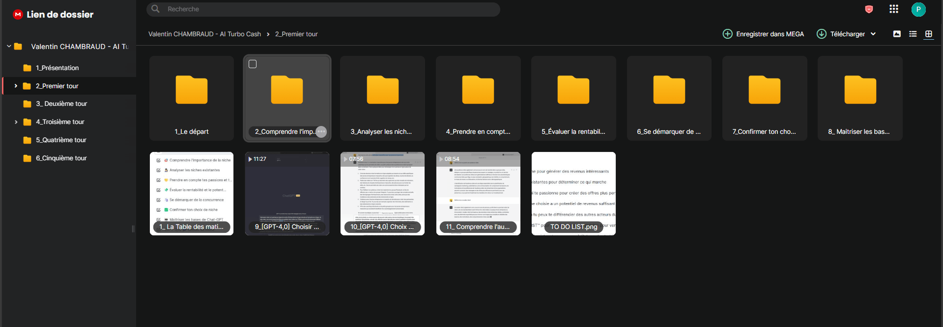Open the Télécharger dropdown arrow

(873, 34)
